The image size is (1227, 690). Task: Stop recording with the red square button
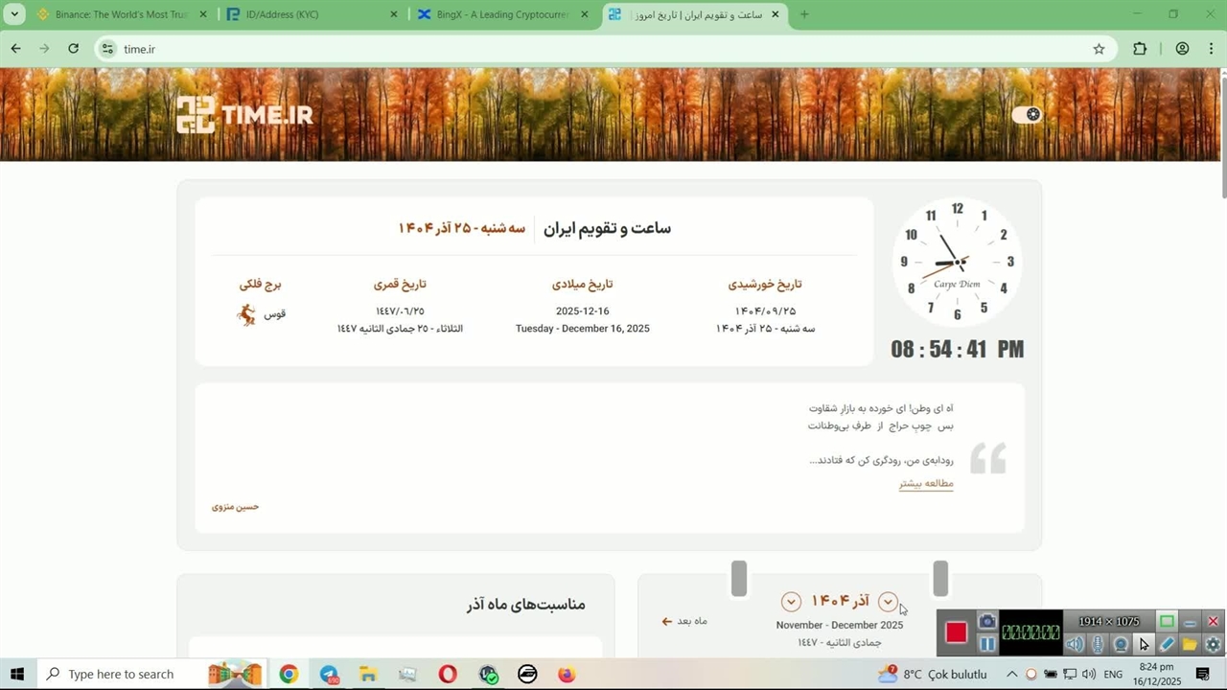(x=956, y=632)
